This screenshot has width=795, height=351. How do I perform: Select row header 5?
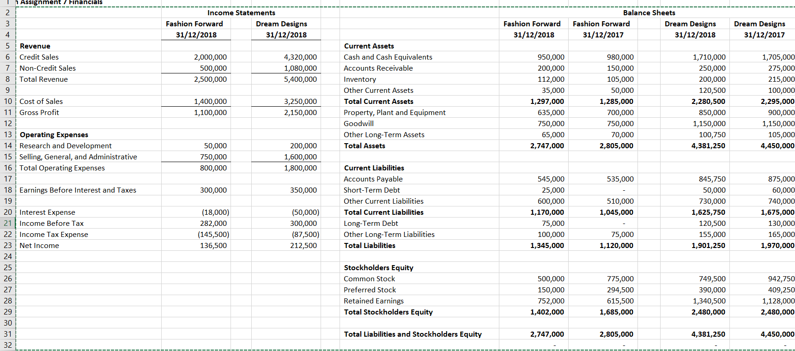8,46
